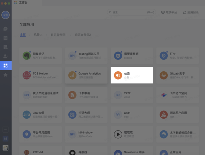Open the 飞书协作空间 planet icon
This screenshot has height=155, width=205.
click(x=164, y=95)
